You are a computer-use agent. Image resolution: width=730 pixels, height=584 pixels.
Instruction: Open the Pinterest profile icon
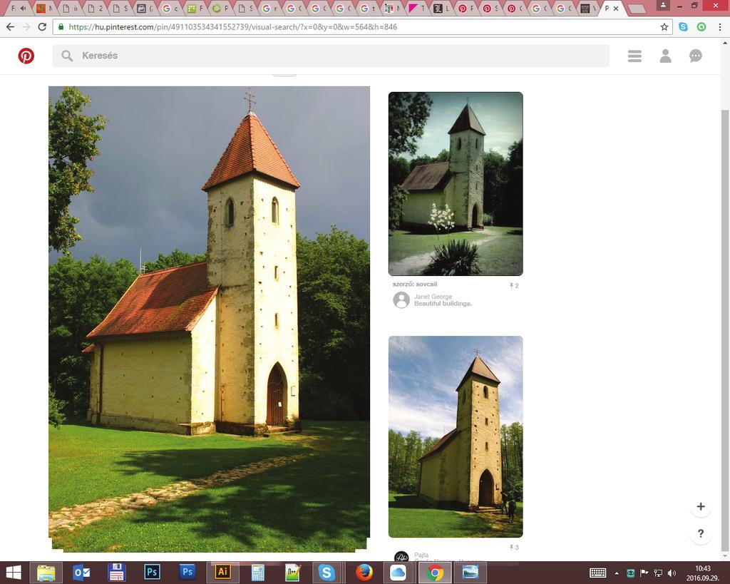click(x=665, y=56)
